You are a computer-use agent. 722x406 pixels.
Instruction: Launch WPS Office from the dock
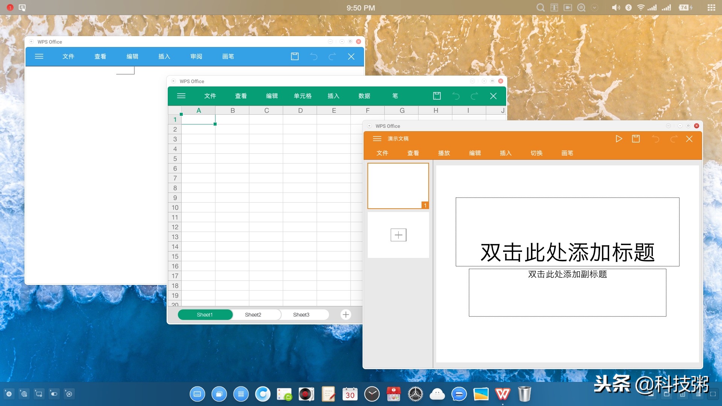(x=503, y=394)
